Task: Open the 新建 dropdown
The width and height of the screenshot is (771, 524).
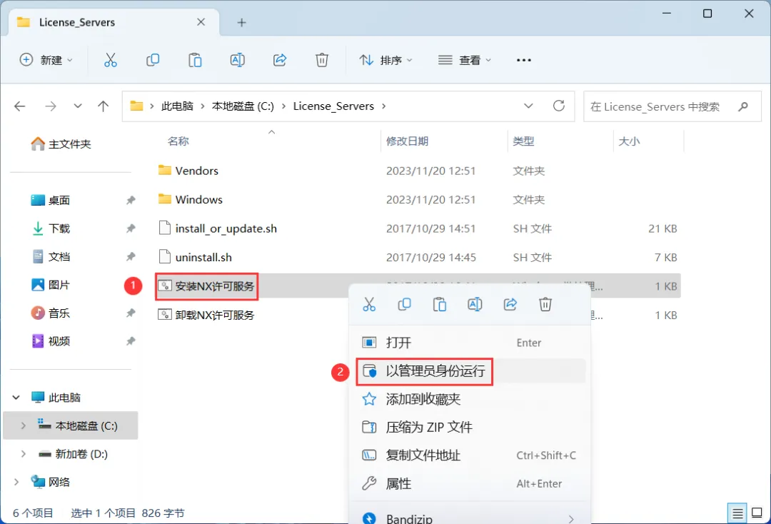Action: click(x=46, y=60)
